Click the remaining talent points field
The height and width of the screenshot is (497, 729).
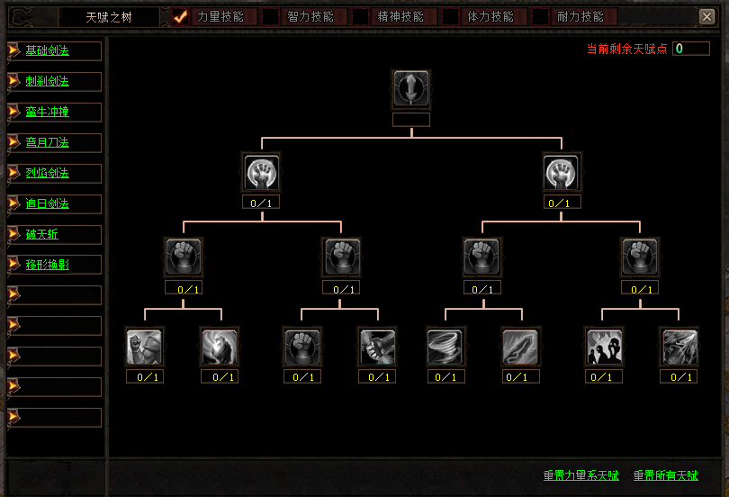690,49
